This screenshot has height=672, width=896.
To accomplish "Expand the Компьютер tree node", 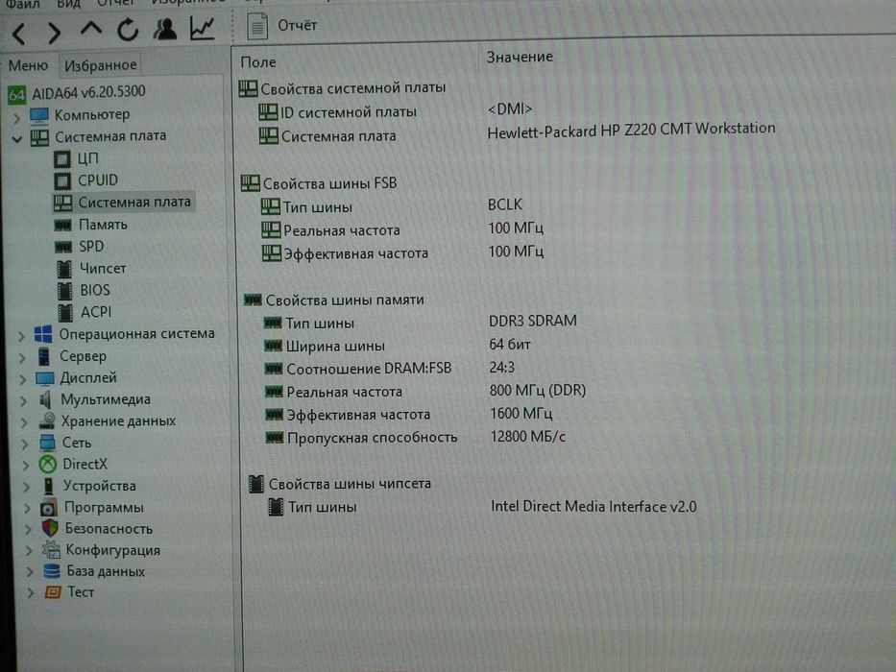I will click(16, 118).
